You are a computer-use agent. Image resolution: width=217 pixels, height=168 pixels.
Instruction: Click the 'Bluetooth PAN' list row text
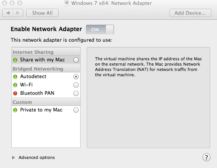tap(37, 93)
